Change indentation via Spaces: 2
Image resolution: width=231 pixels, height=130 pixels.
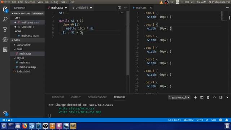[x=188, y=120]
